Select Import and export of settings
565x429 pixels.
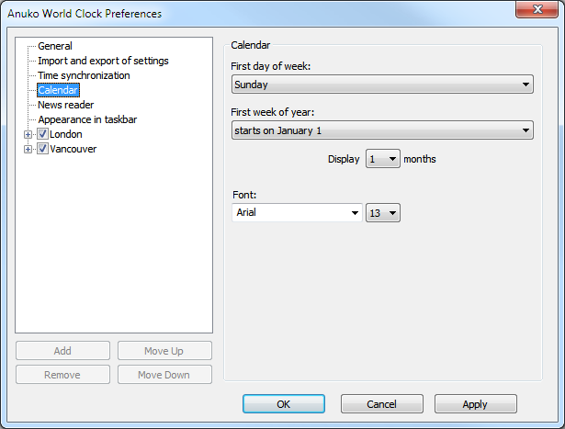(x=103, y=61)
